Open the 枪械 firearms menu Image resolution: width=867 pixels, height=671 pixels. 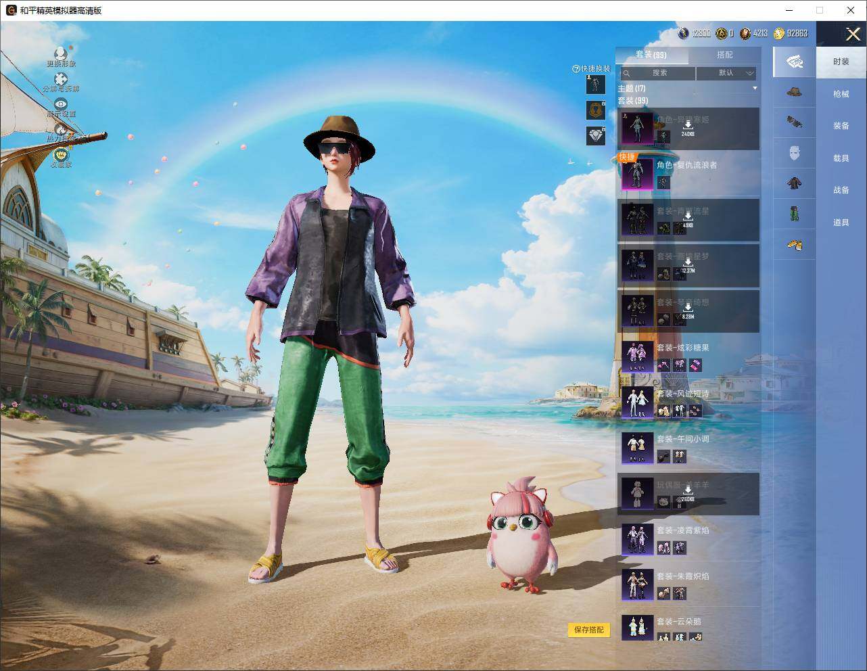point(841,94)
